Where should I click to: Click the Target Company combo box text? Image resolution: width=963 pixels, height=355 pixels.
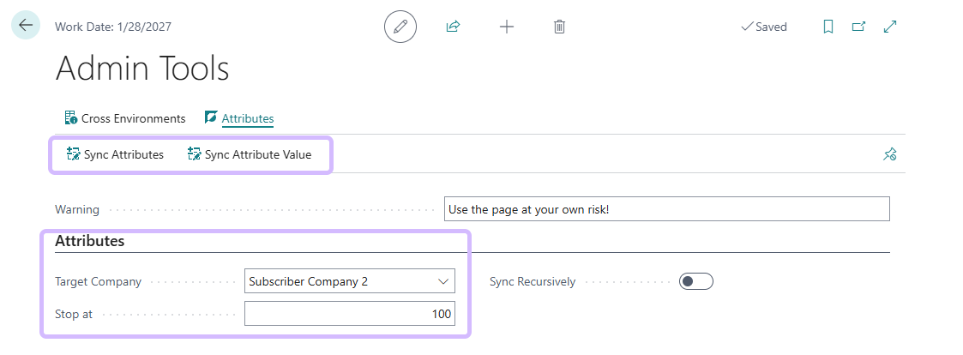339,281
